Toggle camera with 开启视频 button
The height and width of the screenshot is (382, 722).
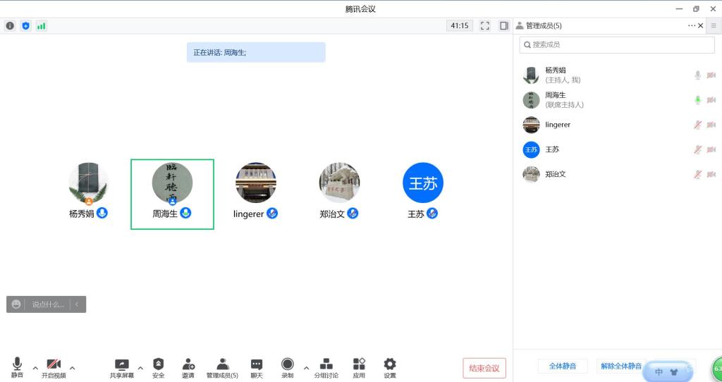point(54,364)
